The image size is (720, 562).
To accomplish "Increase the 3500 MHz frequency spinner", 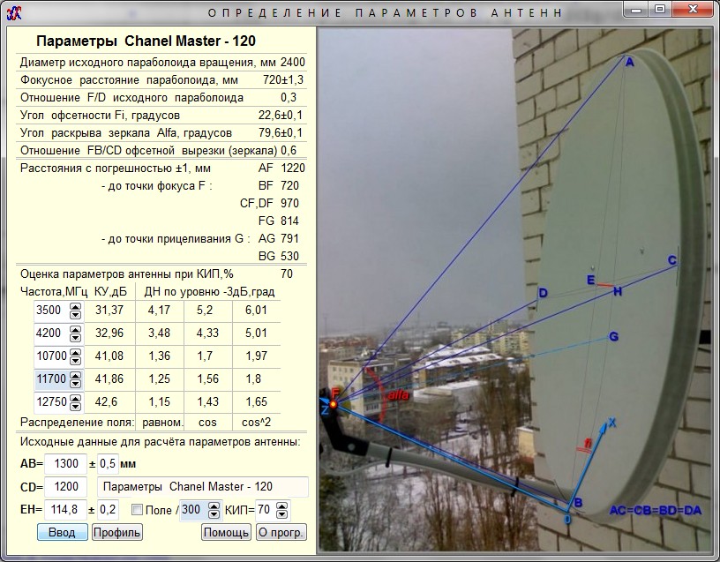I will pos(75,307).
